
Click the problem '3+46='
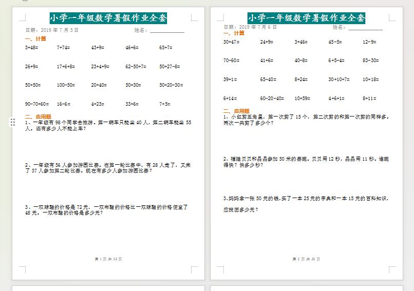[x=301, y=42]
